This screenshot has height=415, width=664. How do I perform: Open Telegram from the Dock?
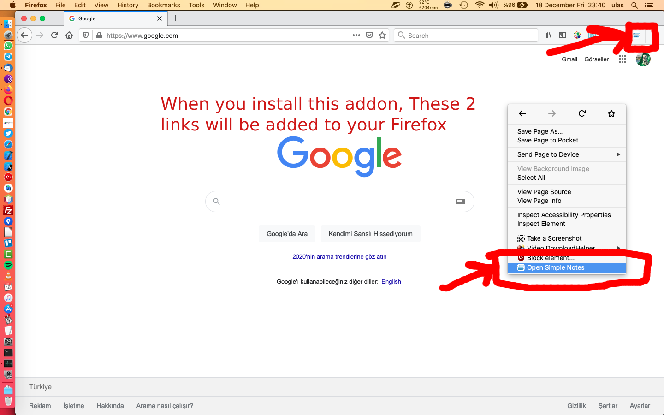(8, 57)
